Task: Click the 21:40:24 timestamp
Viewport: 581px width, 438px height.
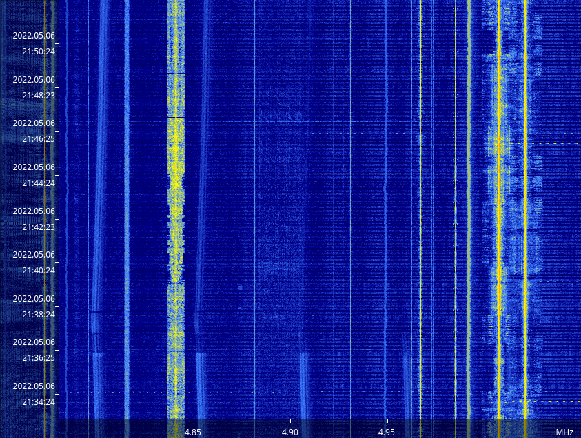Action: click(x=39, y=271)
